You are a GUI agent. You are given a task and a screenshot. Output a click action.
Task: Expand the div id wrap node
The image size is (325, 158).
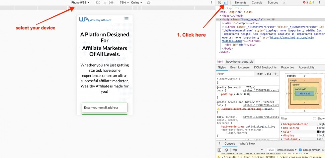224,23
